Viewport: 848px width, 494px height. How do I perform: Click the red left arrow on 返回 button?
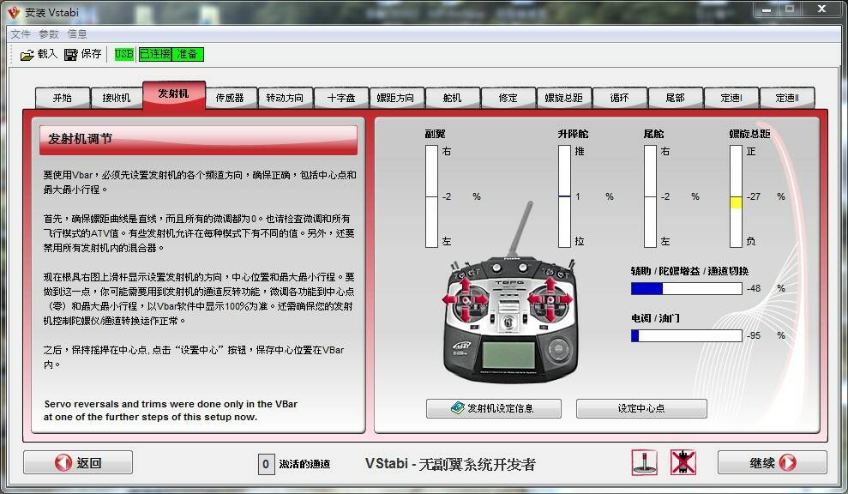coord(63,462)
